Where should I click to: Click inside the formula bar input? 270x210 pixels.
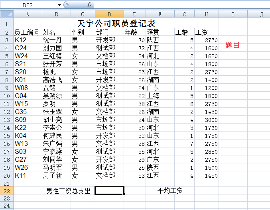coord(182,5)
